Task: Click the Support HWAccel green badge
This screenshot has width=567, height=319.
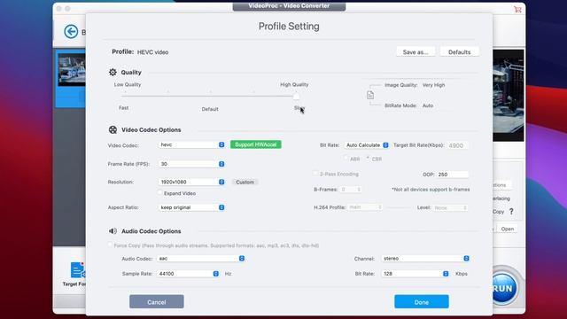Action: 256,144
